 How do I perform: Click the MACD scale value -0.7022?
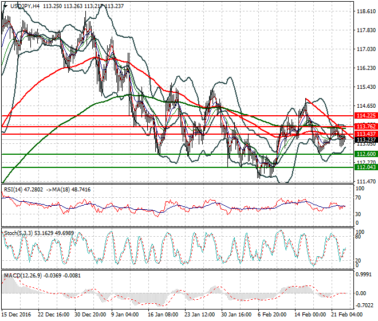[364, 305]
